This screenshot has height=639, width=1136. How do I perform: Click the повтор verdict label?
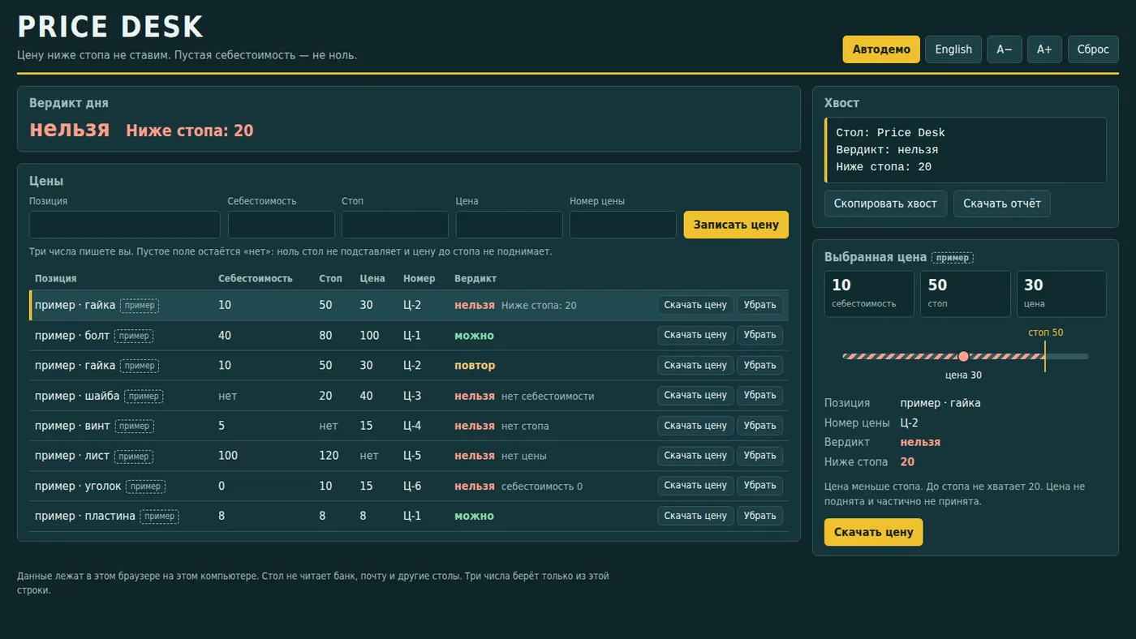coord(475,366)
